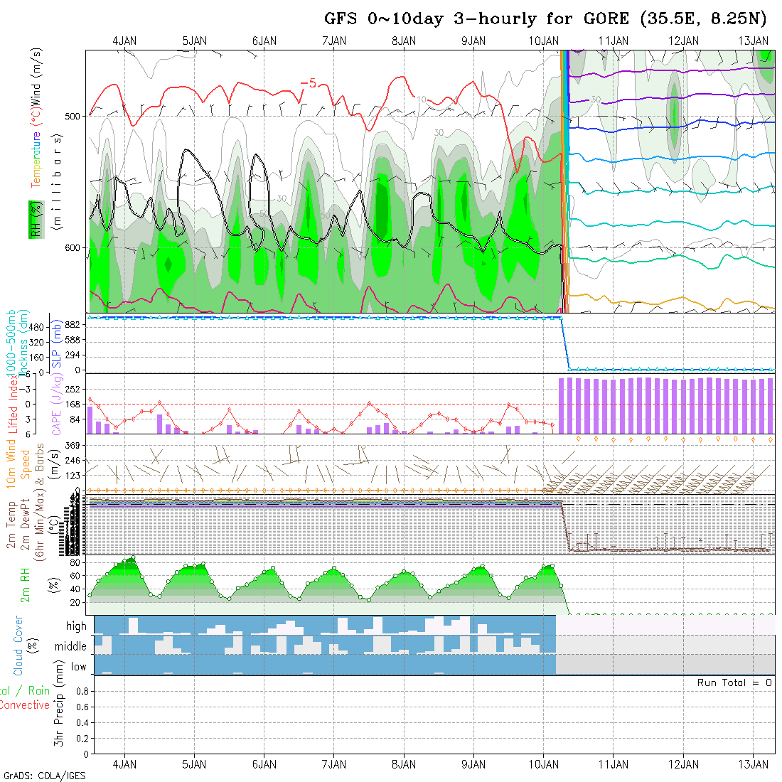
Task: Click the purple 'CAPE (J/kg)' axis label
Action: coord(57,405)
